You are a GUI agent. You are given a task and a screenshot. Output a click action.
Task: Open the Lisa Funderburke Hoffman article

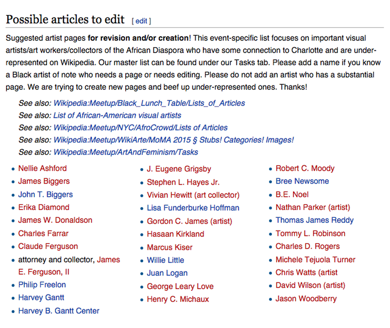tap(193, 208)
